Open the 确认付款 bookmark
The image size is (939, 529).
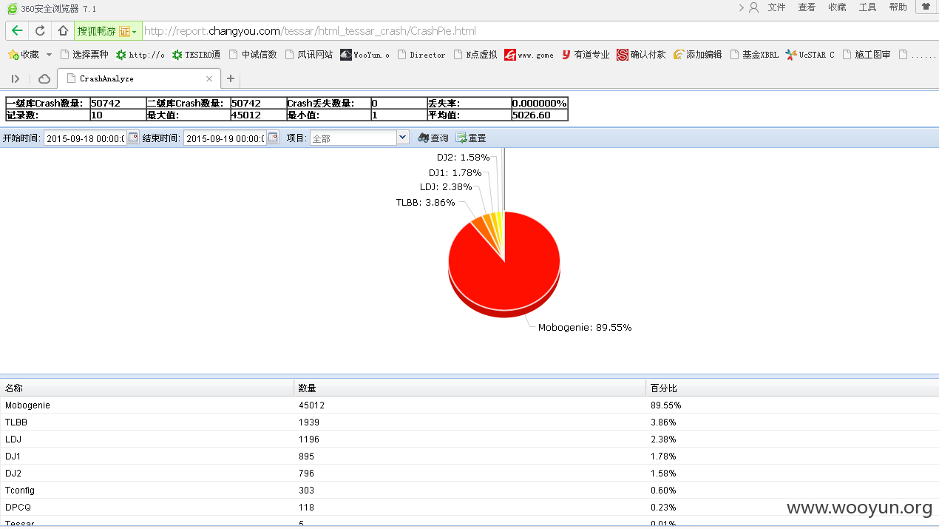point(641,55)
